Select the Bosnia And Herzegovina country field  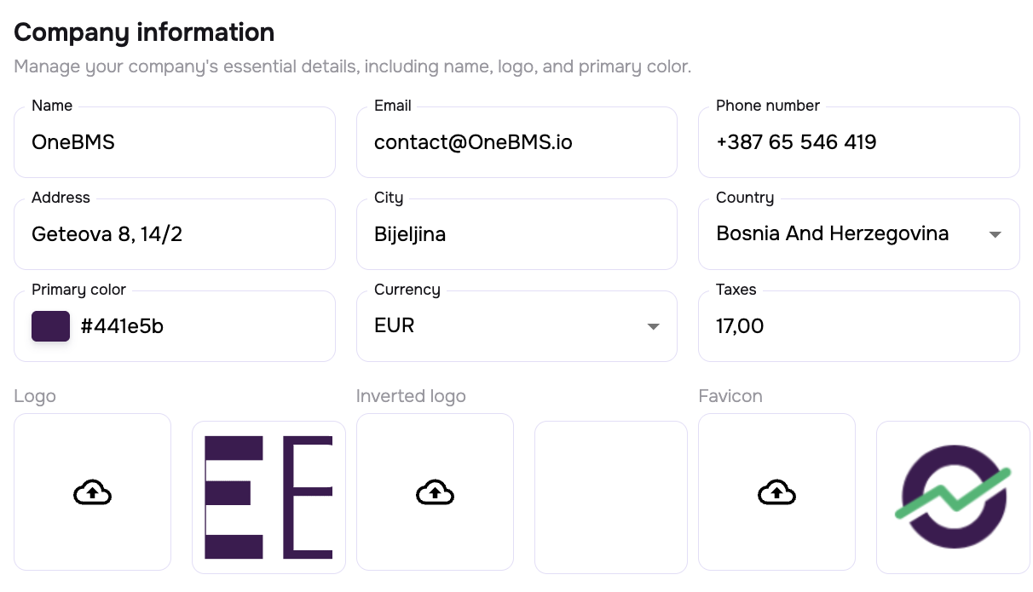pyautogui.click(x=832, y=234)
